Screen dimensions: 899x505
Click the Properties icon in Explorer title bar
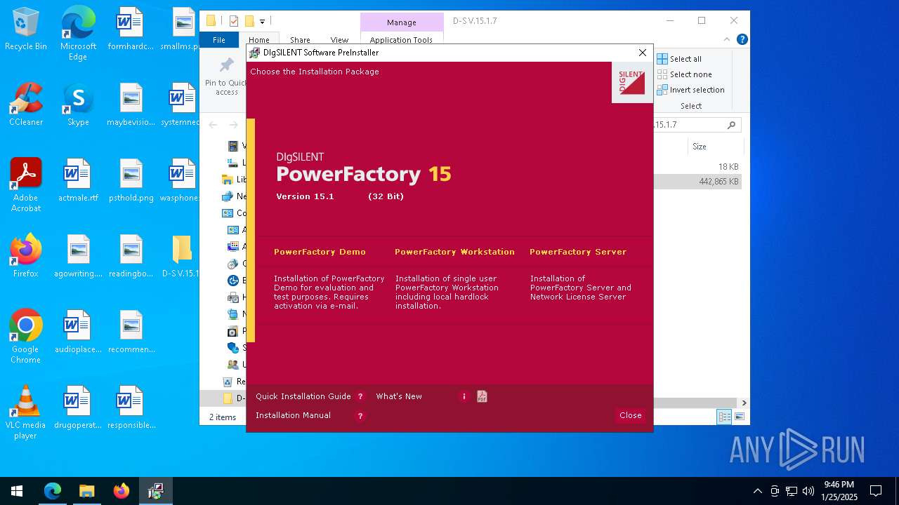coord(234,21)
